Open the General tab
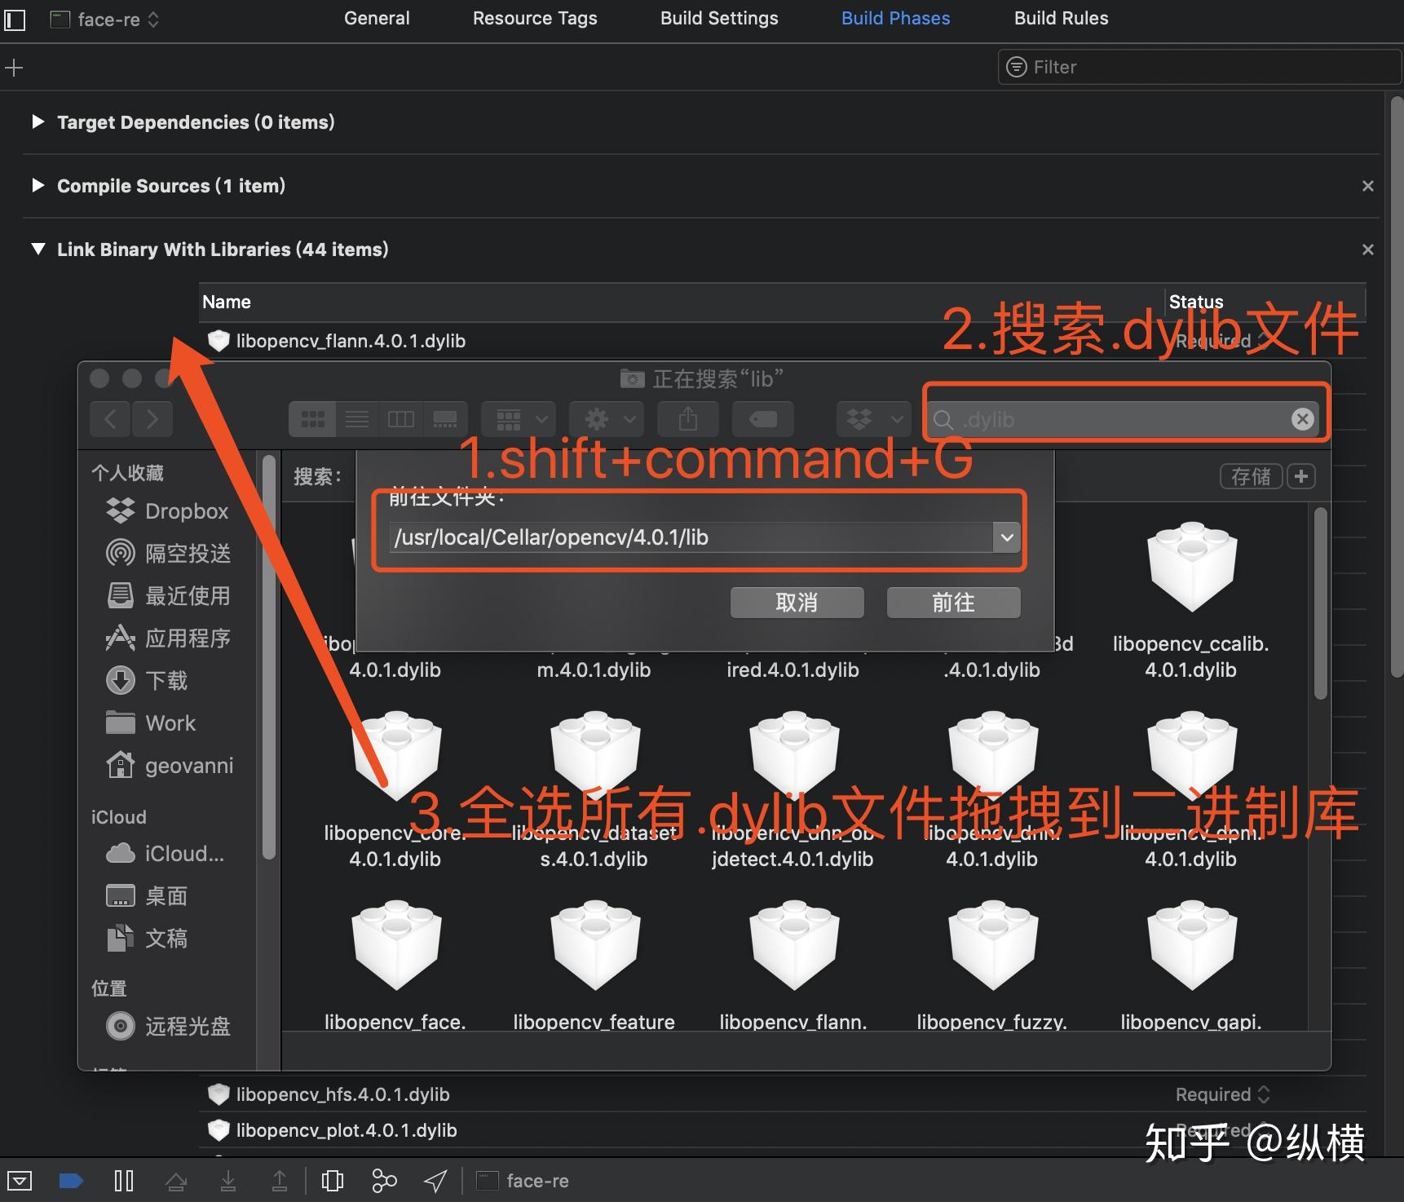 pos(377,18)
